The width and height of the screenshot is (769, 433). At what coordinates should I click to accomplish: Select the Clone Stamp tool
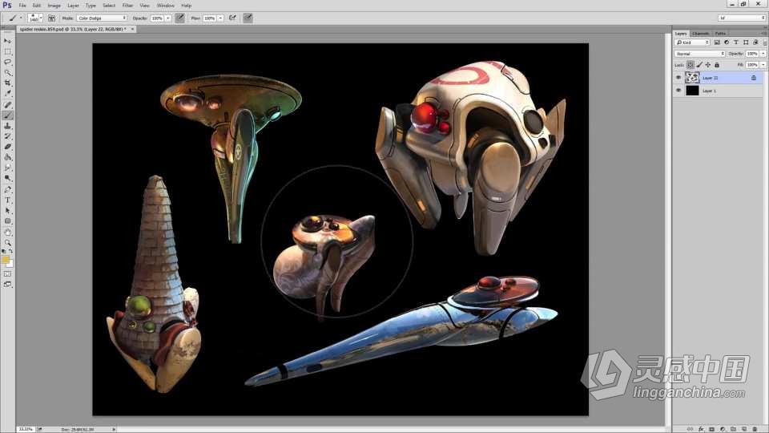tap(7, 126)
